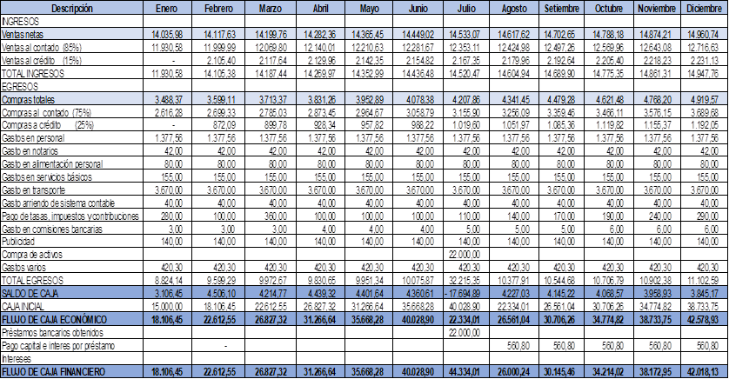Click Ventas netas value for Enero

[168, 34]
